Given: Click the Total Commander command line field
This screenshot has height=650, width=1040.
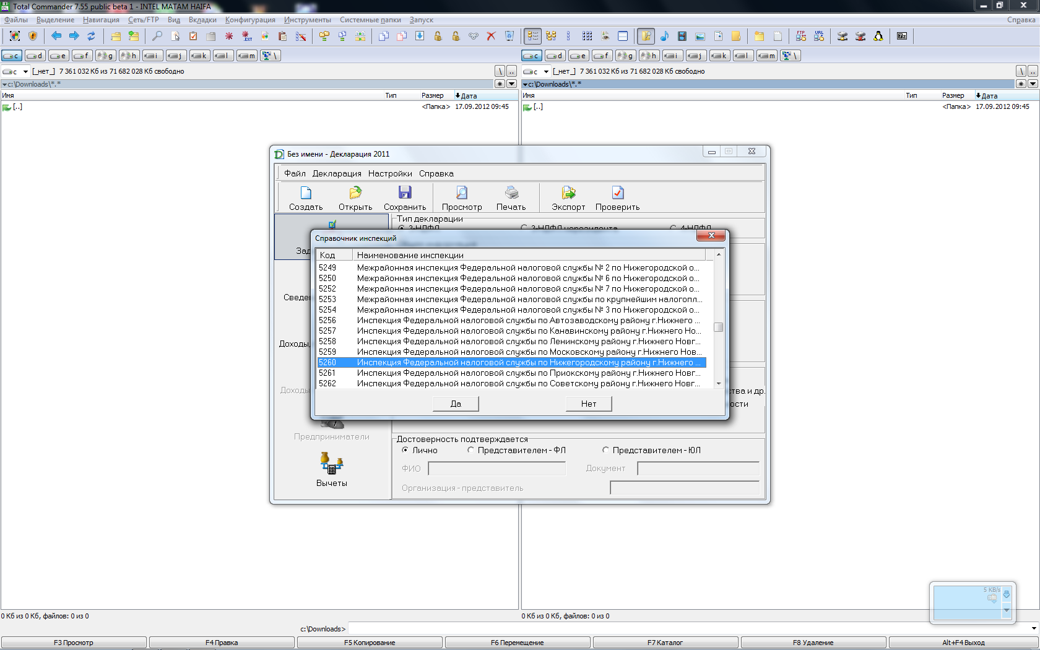Looking at the screenshot, I should 688,629.
